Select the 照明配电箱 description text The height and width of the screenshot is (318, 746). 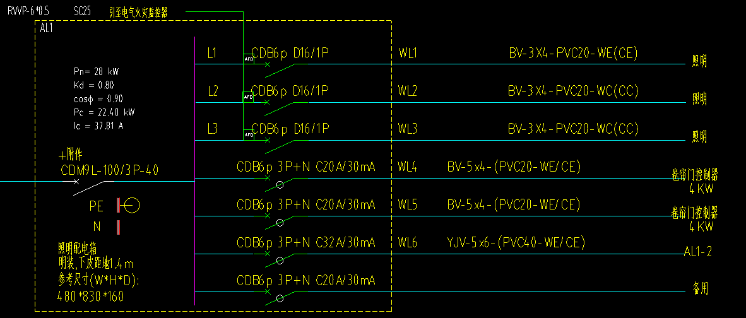[x=78, y=248]
